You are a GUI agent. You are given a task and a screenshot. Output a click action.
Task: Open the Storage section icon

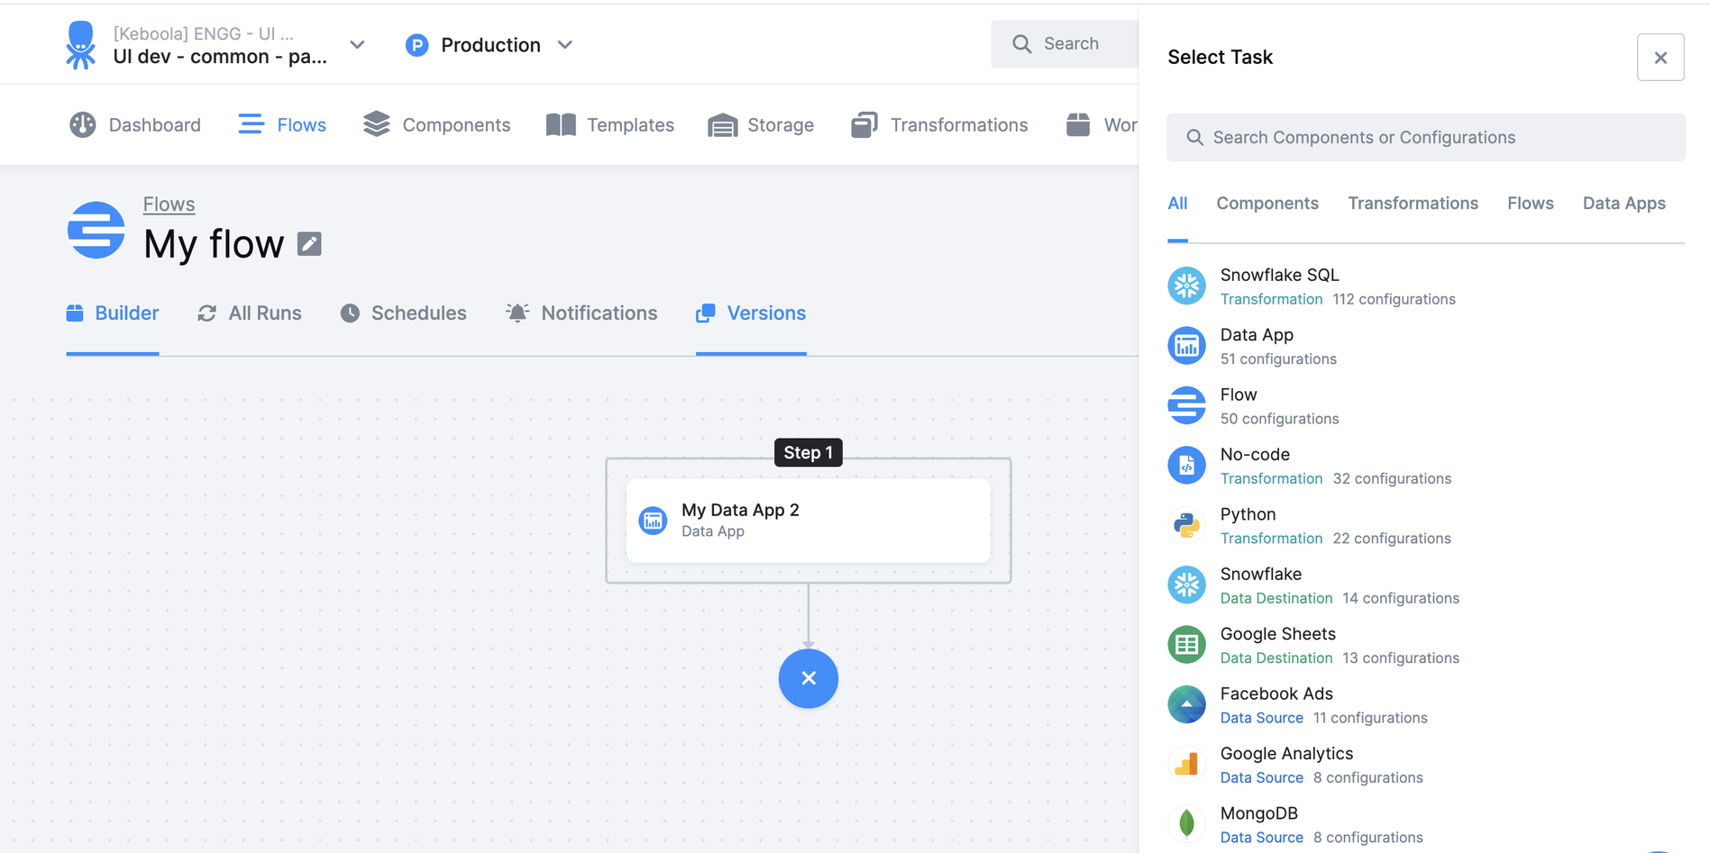721,124
